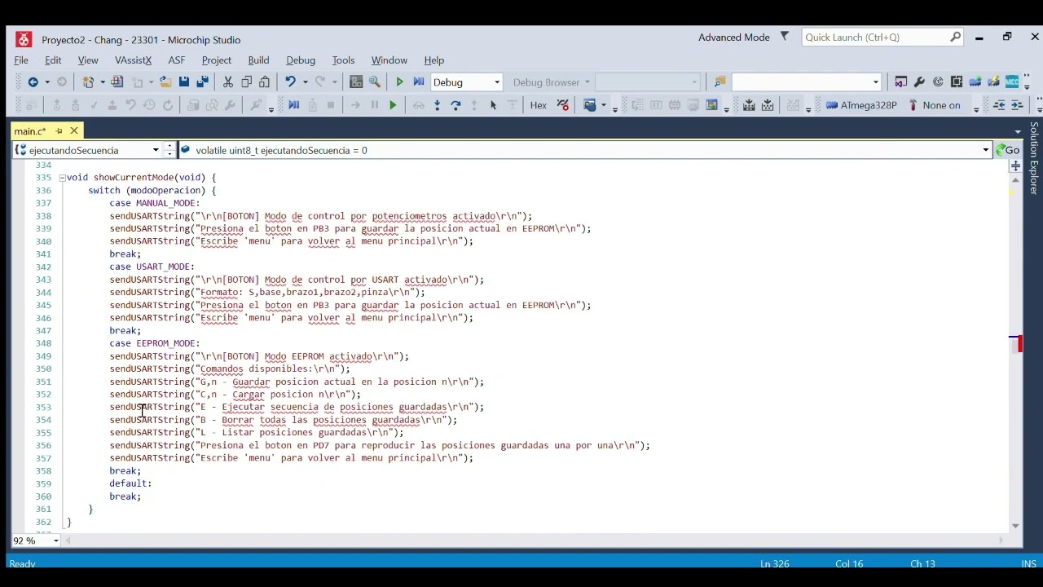This screenshot has height=587, width=1043.
Task: Increase indent using indent icon
Action: (1017, 105)
